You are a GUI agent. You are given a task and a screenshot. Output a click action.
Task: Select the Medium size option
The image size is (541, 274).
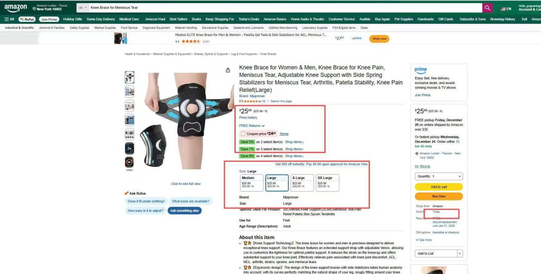pos(252,183)
